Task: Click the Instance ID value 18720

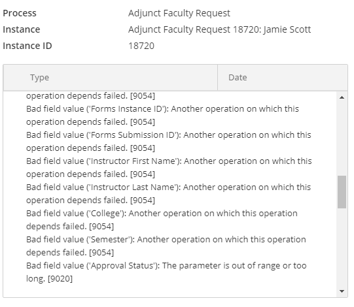Action: pos(141,46)
